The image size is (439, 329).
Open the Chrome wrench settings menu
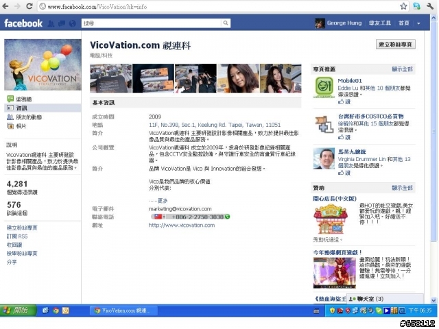pyautogui.click(x=430, y=6)
